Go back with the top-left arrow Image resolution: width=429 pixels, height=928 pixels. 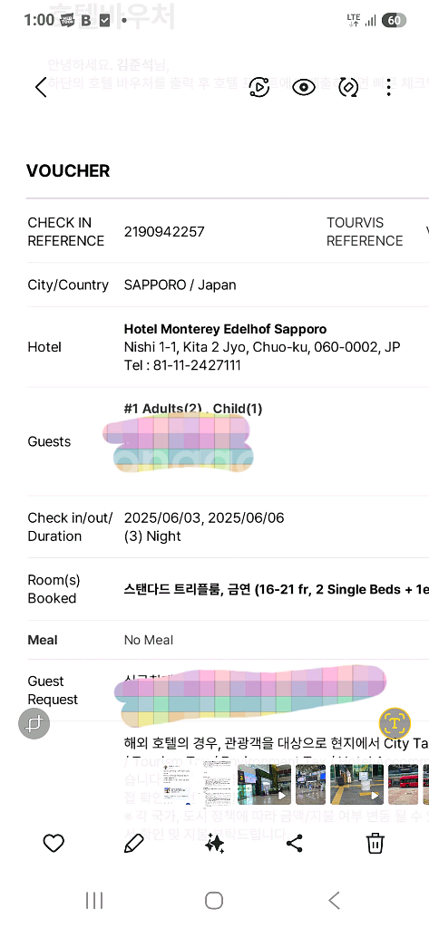[x=40, y=88]
